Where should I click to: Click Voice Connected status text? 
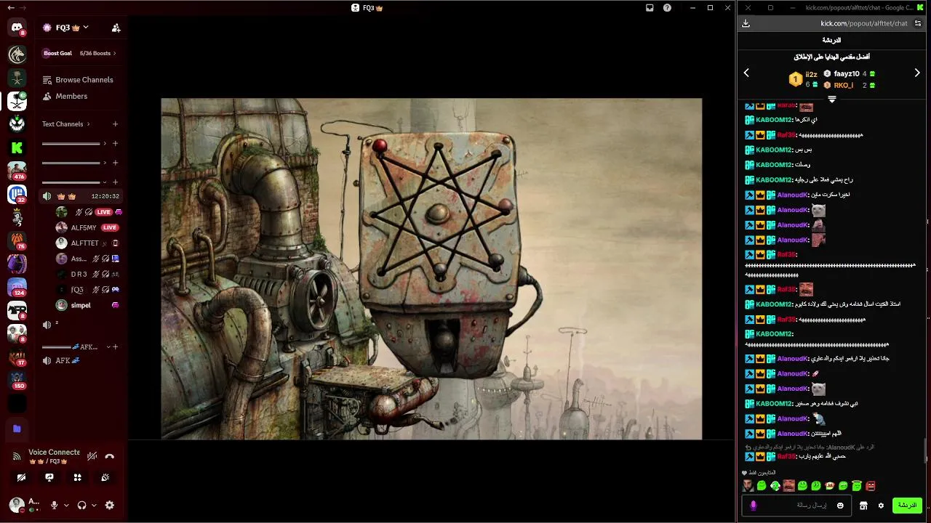(x=54, y=452)
